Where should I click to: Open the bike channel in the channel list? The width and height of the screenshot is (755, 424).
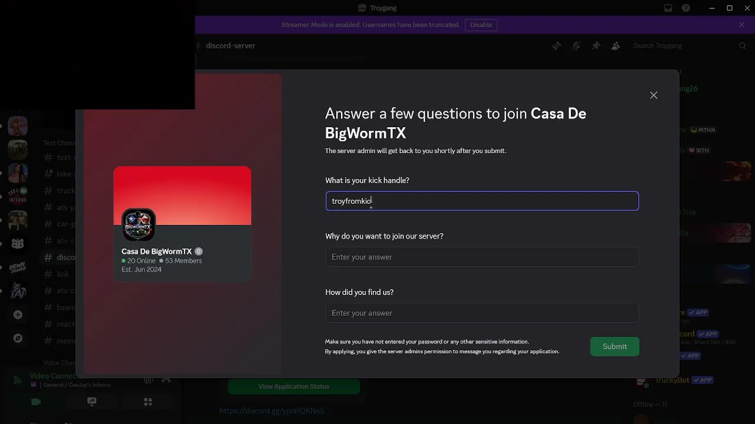tap(59, 174)
